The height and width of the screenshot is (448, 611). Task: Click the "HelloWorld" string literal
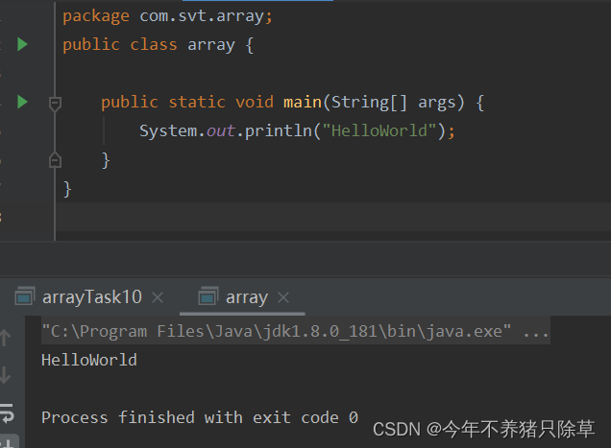pyautogui.click(x=379, y=130)
